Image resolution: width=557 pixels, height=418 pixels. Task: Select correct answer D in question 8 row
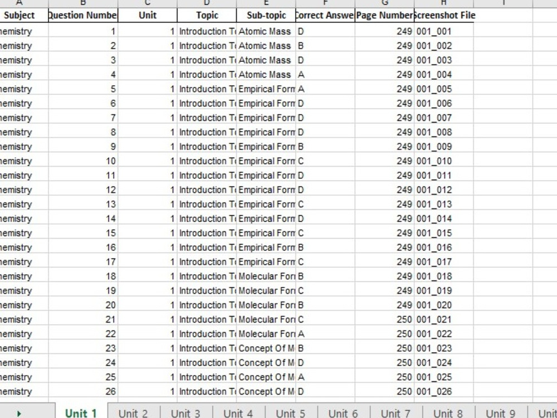coord(325,132)
